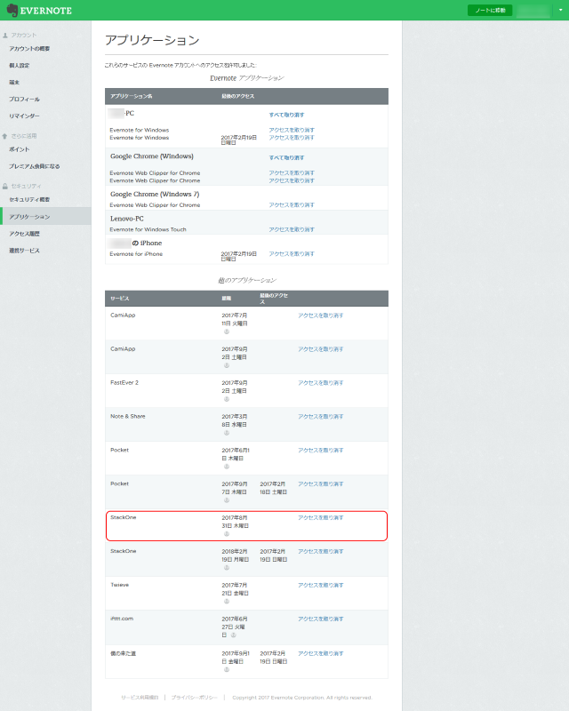Revoke access for Note & Share
This screenshot has width=569, height=711.
[320, 416]
